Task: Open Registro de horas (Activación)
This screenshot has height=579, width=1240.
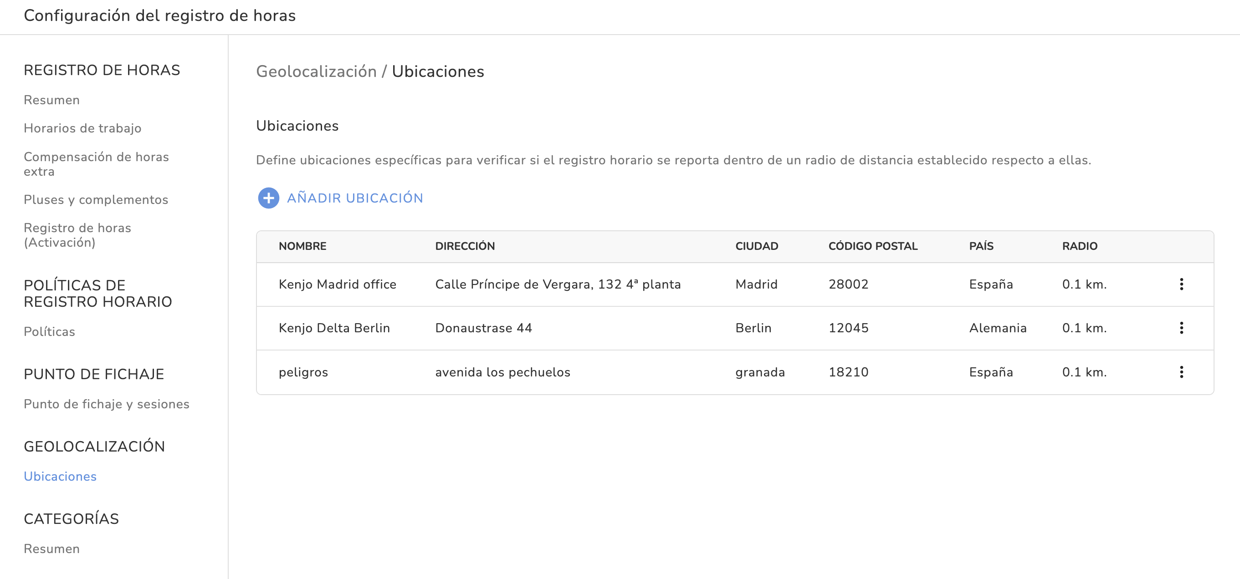Action: [x=77, y=235]
